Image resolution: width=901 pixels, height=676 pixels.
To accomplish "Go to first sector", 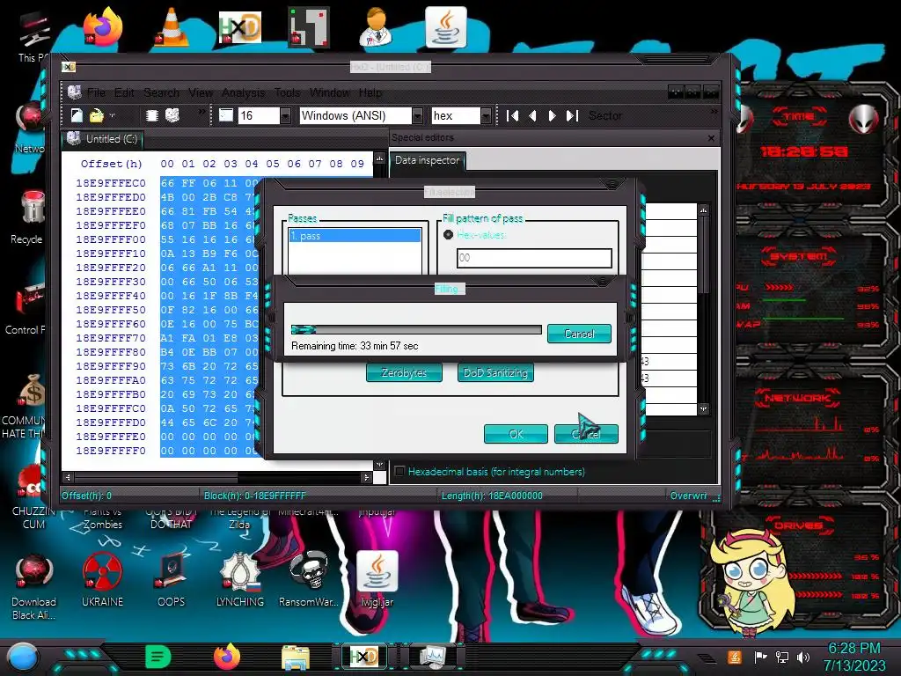I will (x=513, y=115).
